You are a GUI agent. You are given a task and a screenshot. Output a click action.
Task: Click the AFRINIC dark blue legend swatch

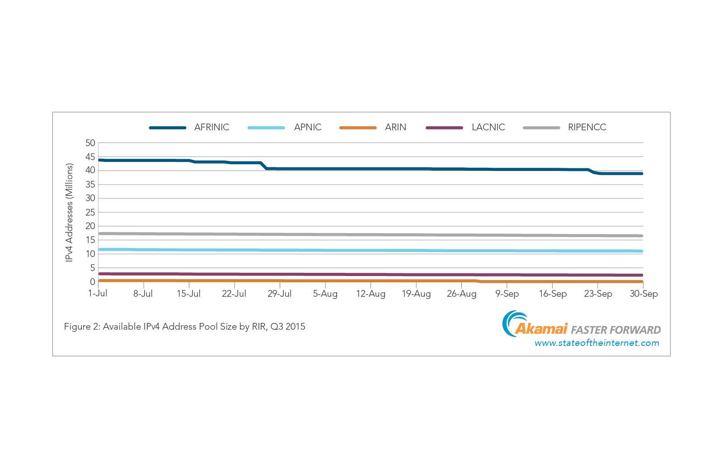[x=168, y=128]
